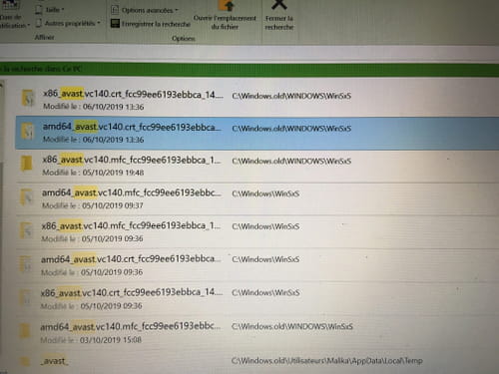Click folder icon of x86 crt result dated 06/10/2019

28,99
